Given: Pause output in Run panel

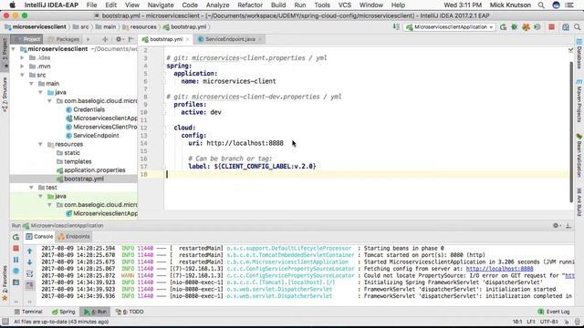Looking at the screenshot, I should pyautogui.click(x=16, y=260).
